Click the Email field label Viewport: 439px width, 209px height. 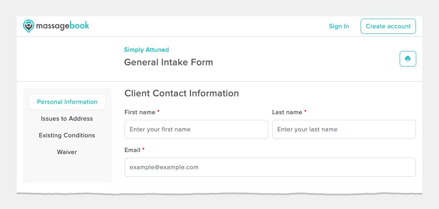(133, 150)
